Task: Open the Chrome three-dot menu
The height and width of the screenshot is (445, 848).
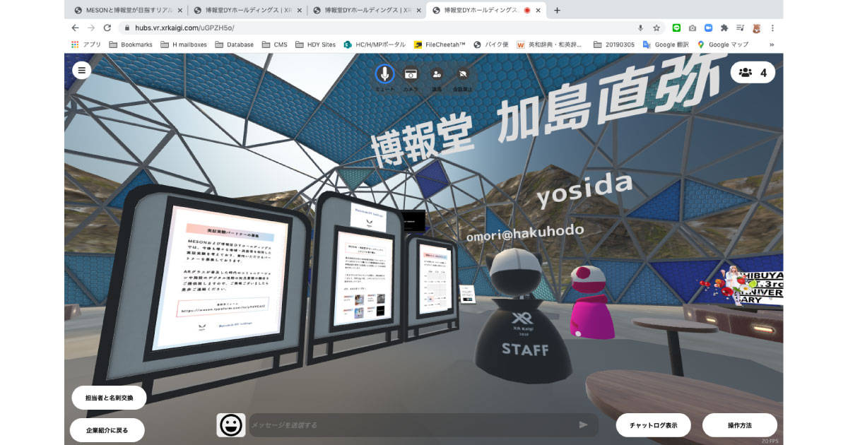Action: (772, 28)
